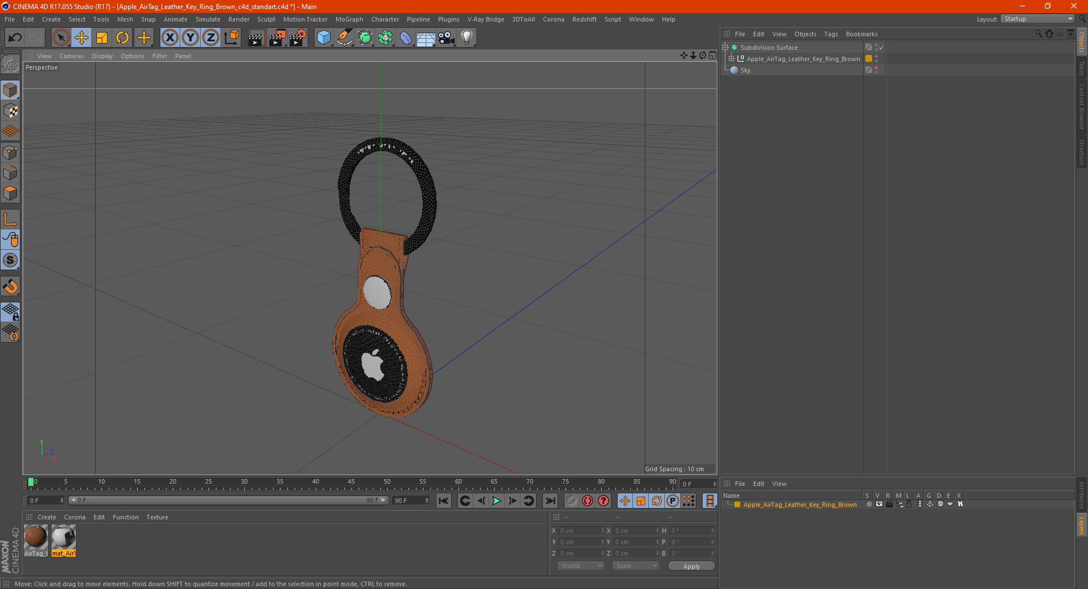
Task: Select the Scale tool icon
Action: 102,38
